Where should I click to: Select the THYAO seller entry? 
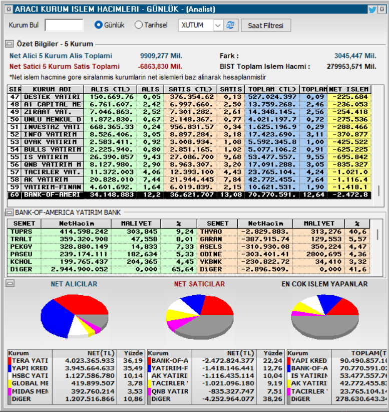[x=283, y=232]
